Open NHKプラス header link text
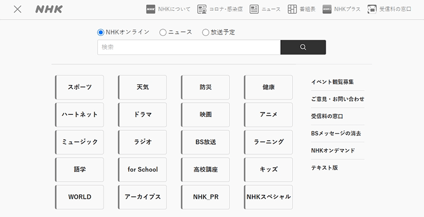Image resolution: width=424 pixels, height=217 pixels. click(347, 9)
